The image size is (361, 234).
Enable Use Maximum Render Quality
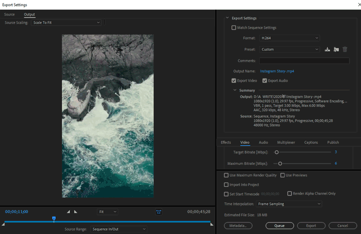coord(226,175)
